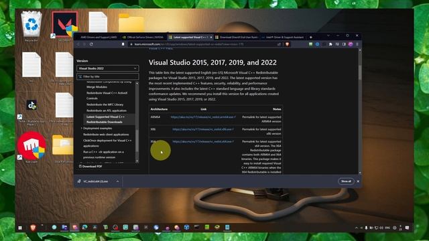This screenshot has width=429, height=241.
Task: Open a new browser tab with plus
Action: point(311,37)
